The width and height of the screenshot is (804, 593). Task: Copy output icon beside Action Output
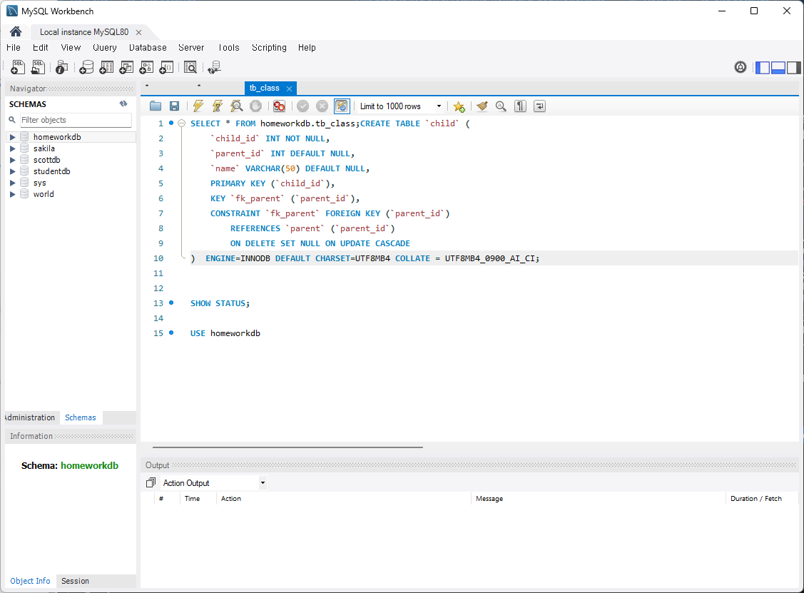point(151,482)
